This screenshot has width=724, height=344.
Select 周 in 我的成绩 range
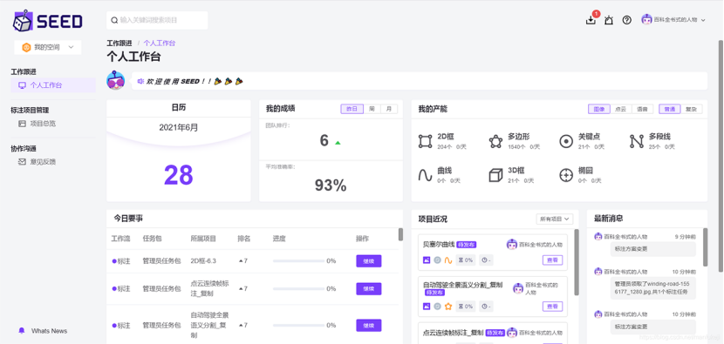pos(372,109)
